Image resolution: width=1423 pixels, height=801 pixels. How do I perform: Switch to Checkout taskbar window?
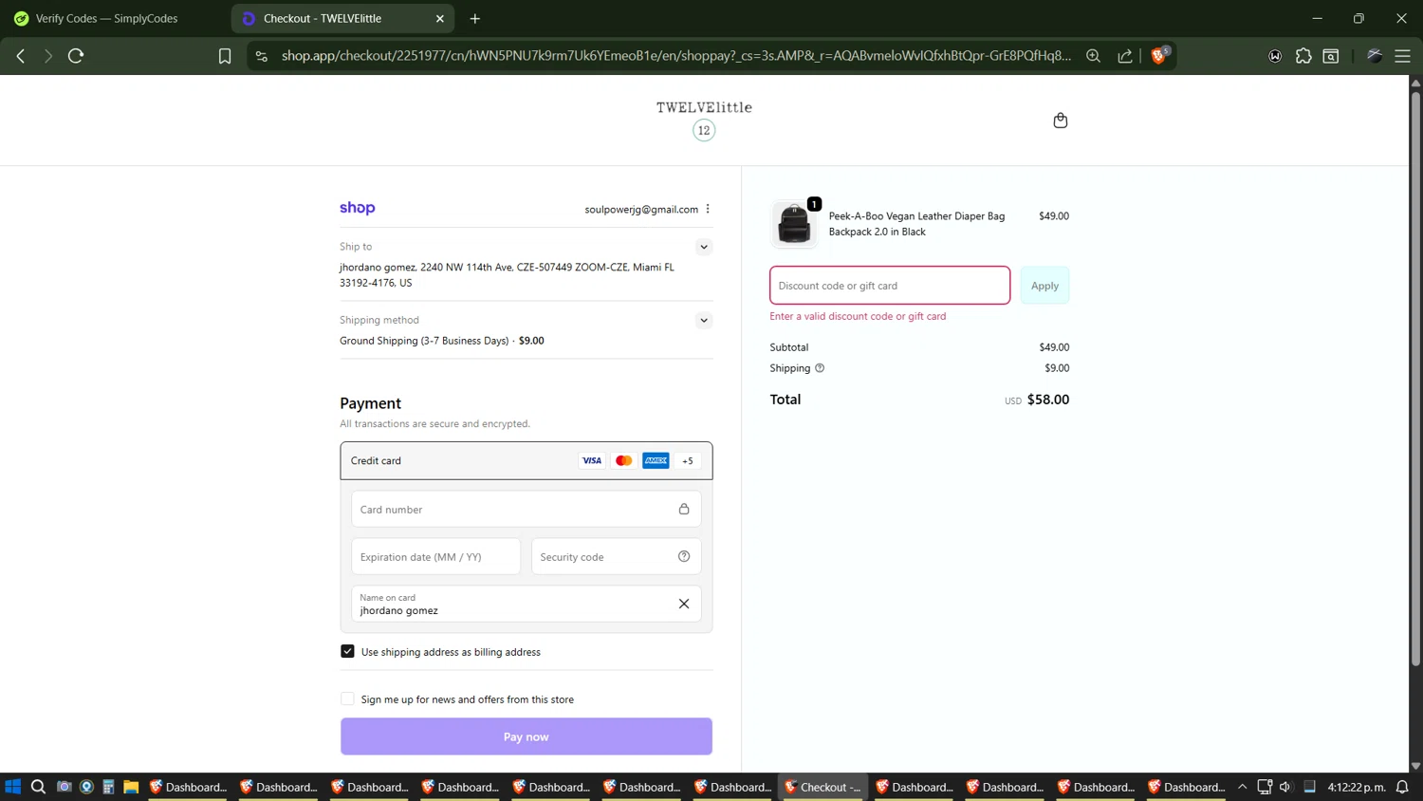[x=822, y=787]
